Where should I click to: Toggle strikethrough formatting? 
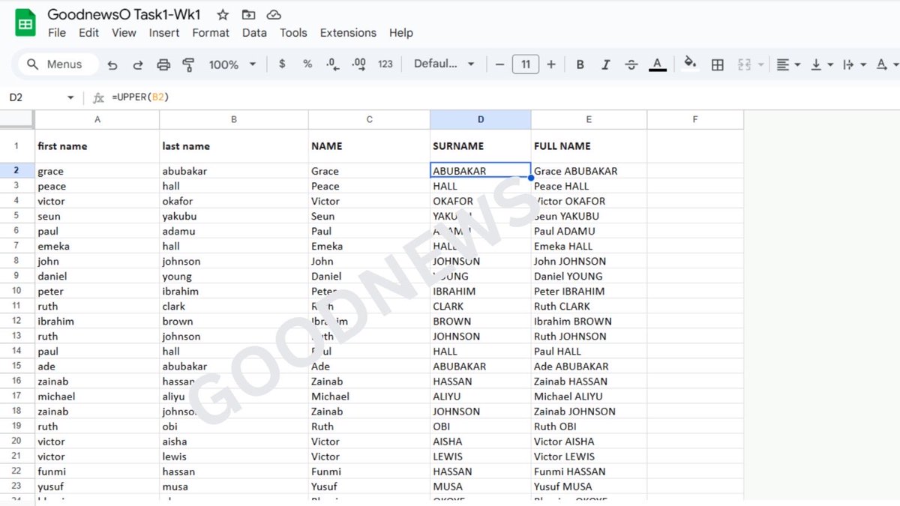pos(631,64)
